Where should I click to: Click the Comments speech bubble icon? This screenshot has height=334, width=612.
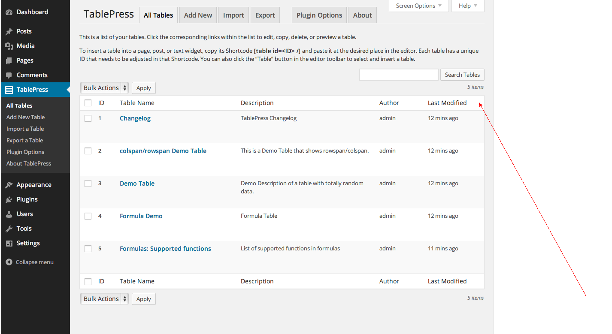[9, 75]
